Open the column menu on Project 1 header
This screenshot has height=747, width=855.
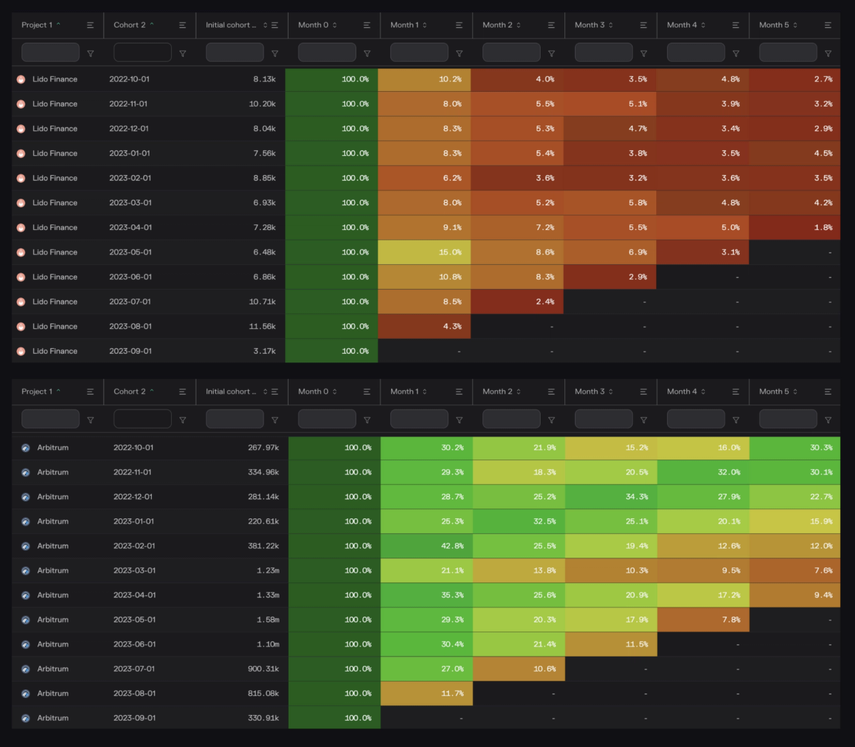90,25
